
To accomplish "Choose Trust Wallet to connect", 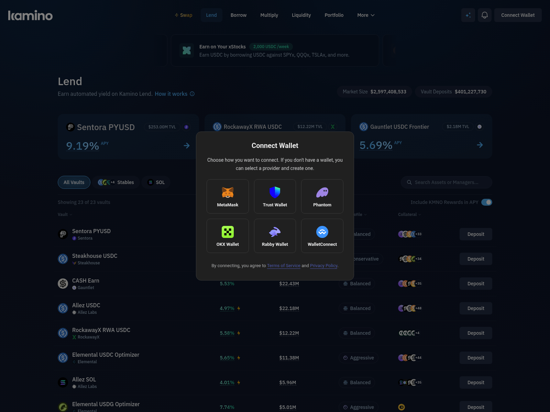I will 275,196.
